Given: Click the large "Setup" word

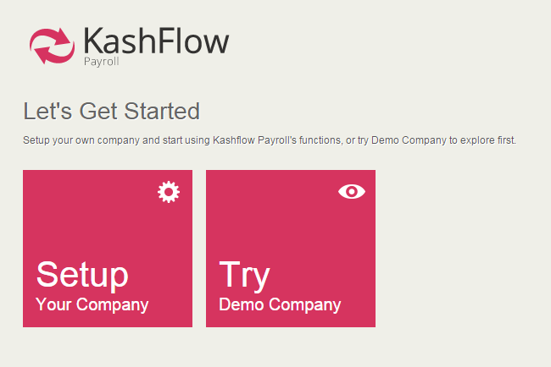Looking at the screenshot, I should [x=82, y=275].
